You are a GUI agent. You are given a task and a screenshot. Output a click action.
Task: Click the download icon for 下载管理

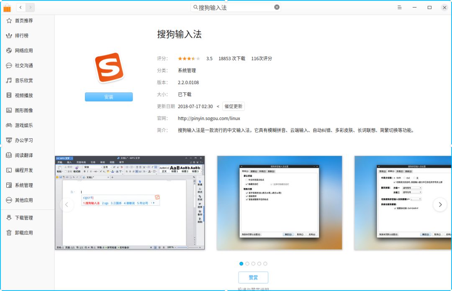coord(9,218)
